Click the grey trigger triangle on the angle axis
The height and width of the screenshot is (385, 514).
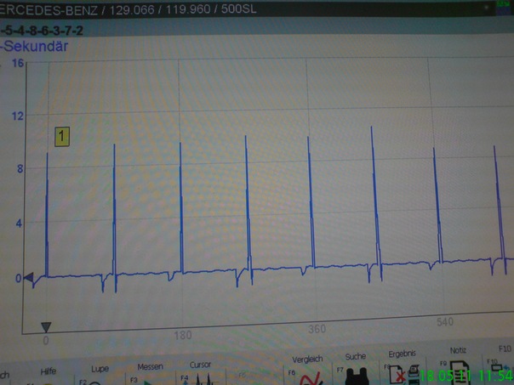pos(46,326)
